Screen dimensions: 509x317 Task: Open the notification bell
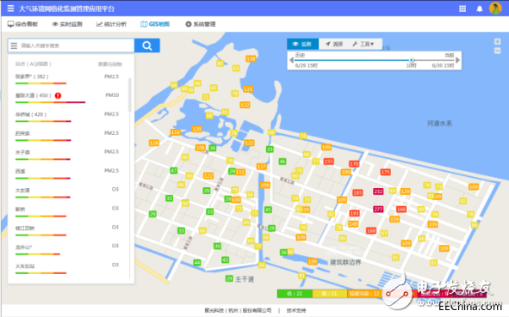coord(480,9)
